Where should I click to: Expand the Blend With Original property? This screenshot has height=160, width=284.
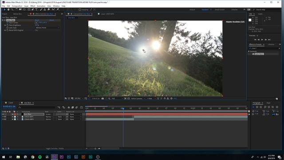(x=5, y=30)
